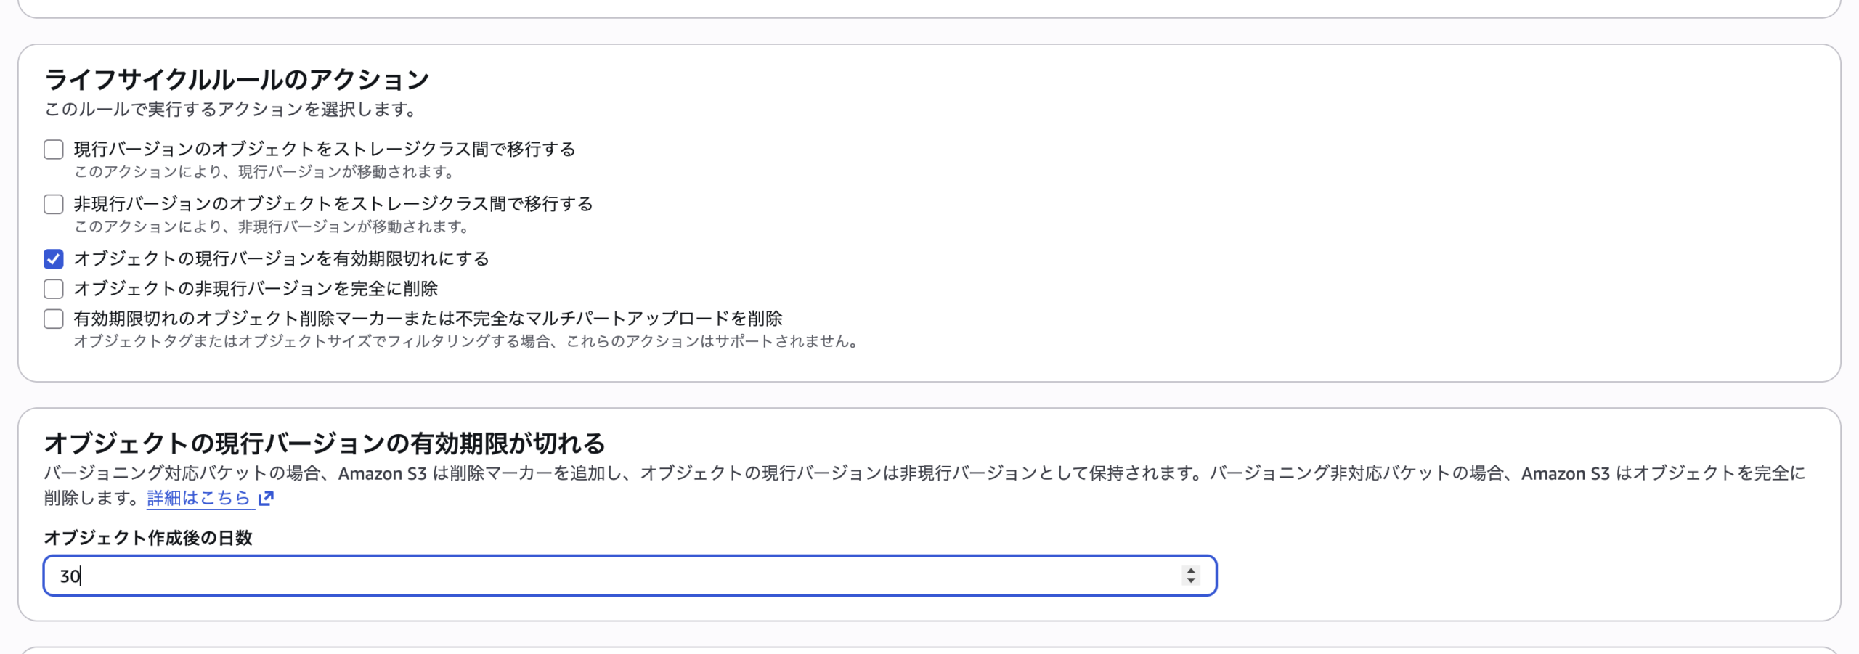This screenshot has width=1859, height=654.
Task: Click the オブジェクトの現行バージョンの有効期限が切れる heading
Action: 325,443
